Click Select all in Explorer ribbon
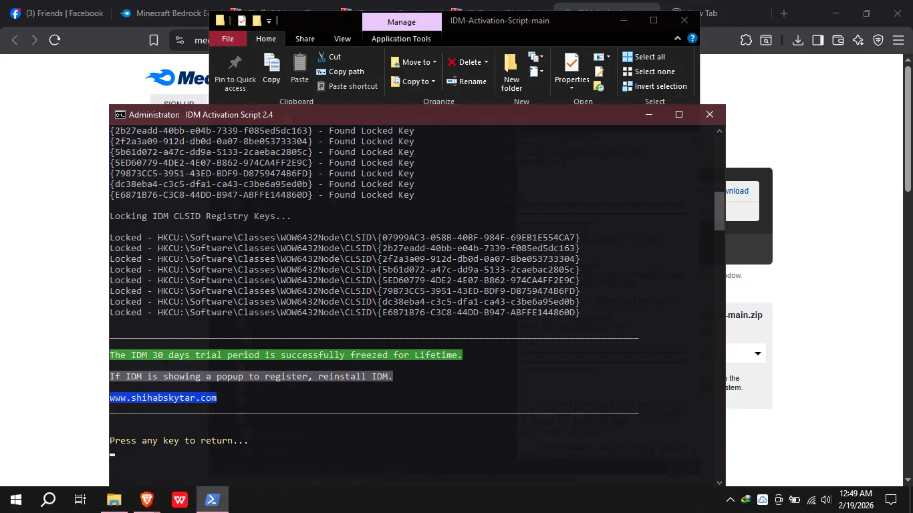This screenshot has height=513, width=913. (644, 57)
